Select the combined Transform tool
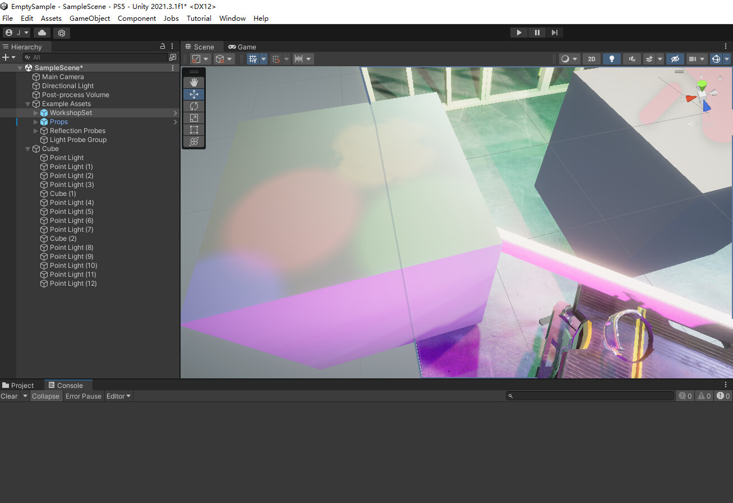This screenshot has width=733, height=503. coord(193,141)
